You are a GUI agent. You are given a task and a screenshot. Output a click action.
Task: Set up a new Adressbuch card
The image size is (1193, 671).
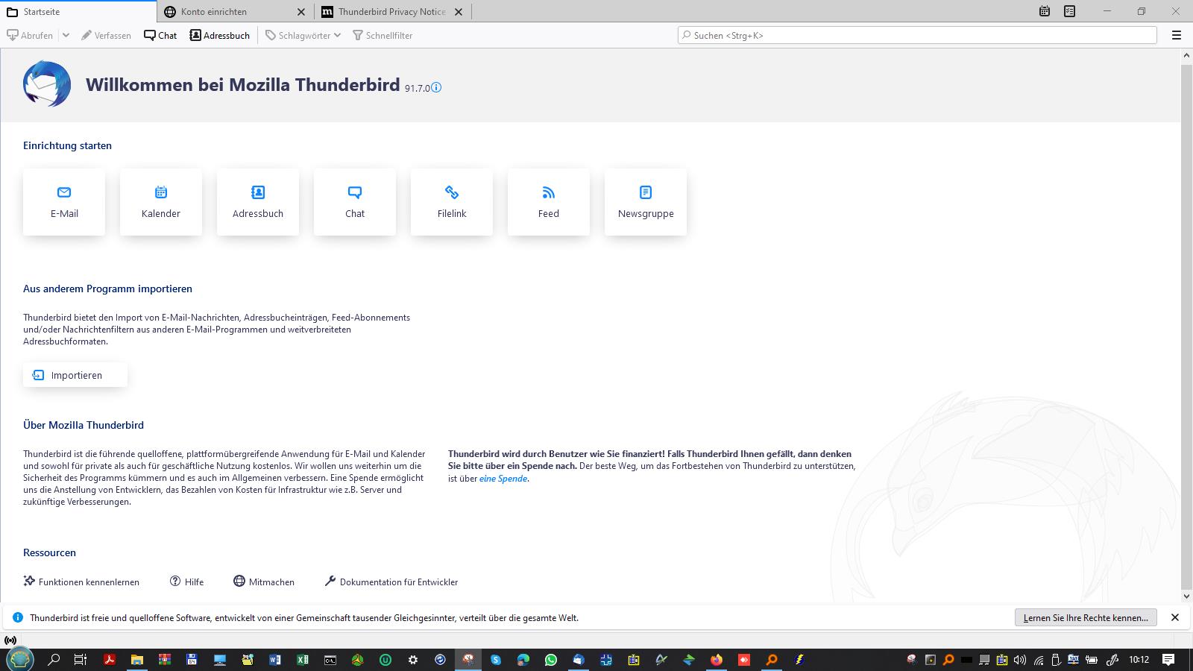[x=258, y=202]
